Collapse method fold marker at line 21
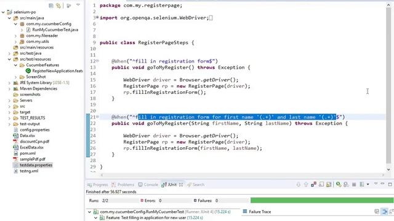Viewport: 394px width, 221px height. pyautogui.click(x=97, y=117)
